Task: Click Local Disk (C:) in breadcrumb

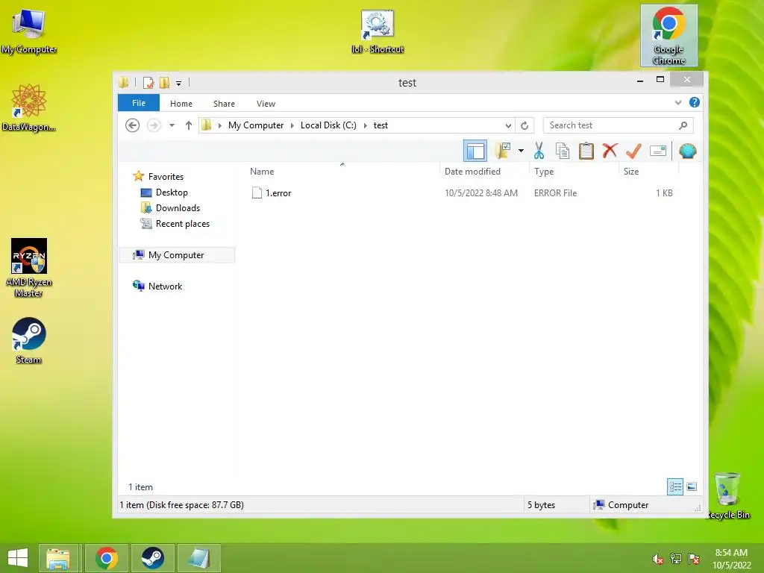Action: (x=328, y=125)
